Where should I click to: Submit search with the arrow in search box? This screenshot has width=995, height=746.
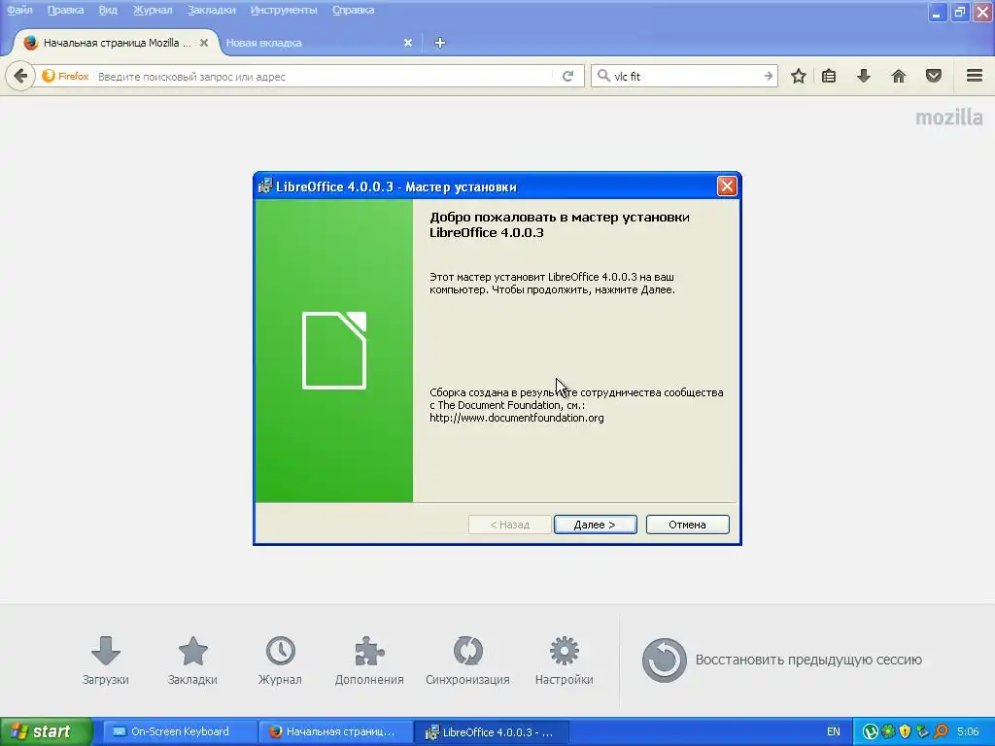pos(768,76)
